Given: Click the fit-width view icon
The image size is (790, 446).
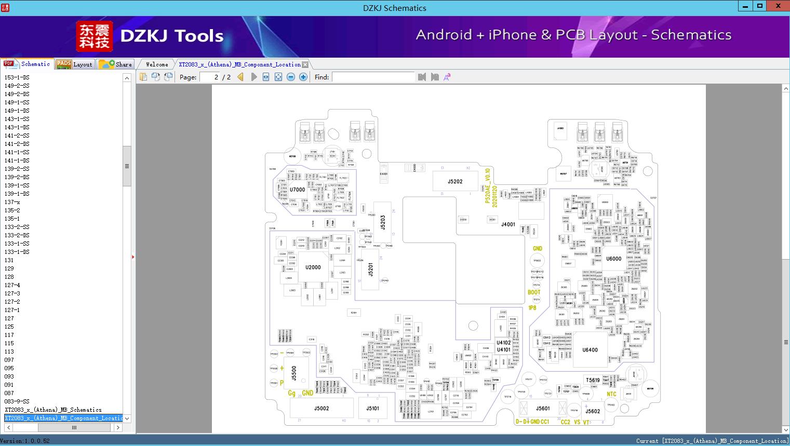Looking at the screenshot, I should (x=266, y=77).
